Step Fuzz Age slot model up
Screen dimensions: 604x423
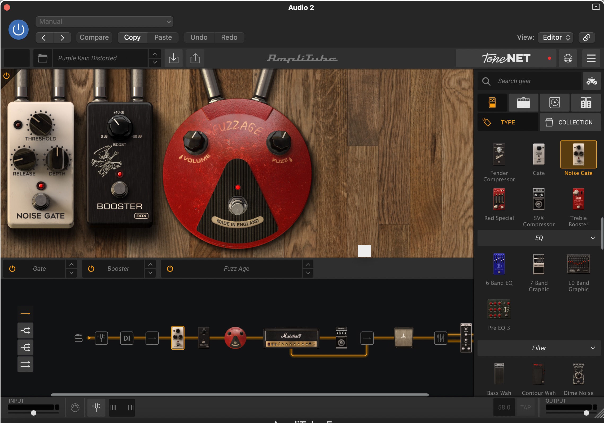click(x=308, y=264)
